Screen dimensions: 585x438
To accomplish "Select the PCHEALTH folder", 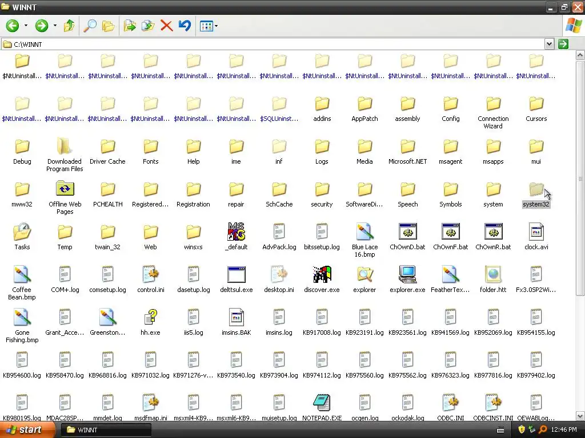I will click(x=108, y=194).
